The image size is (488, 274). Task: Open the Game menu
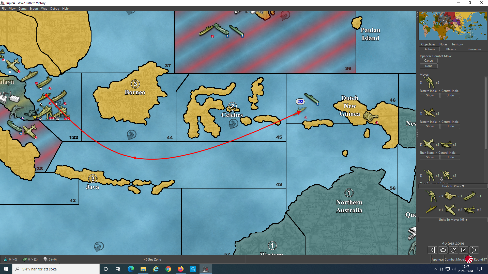(22, 8)
